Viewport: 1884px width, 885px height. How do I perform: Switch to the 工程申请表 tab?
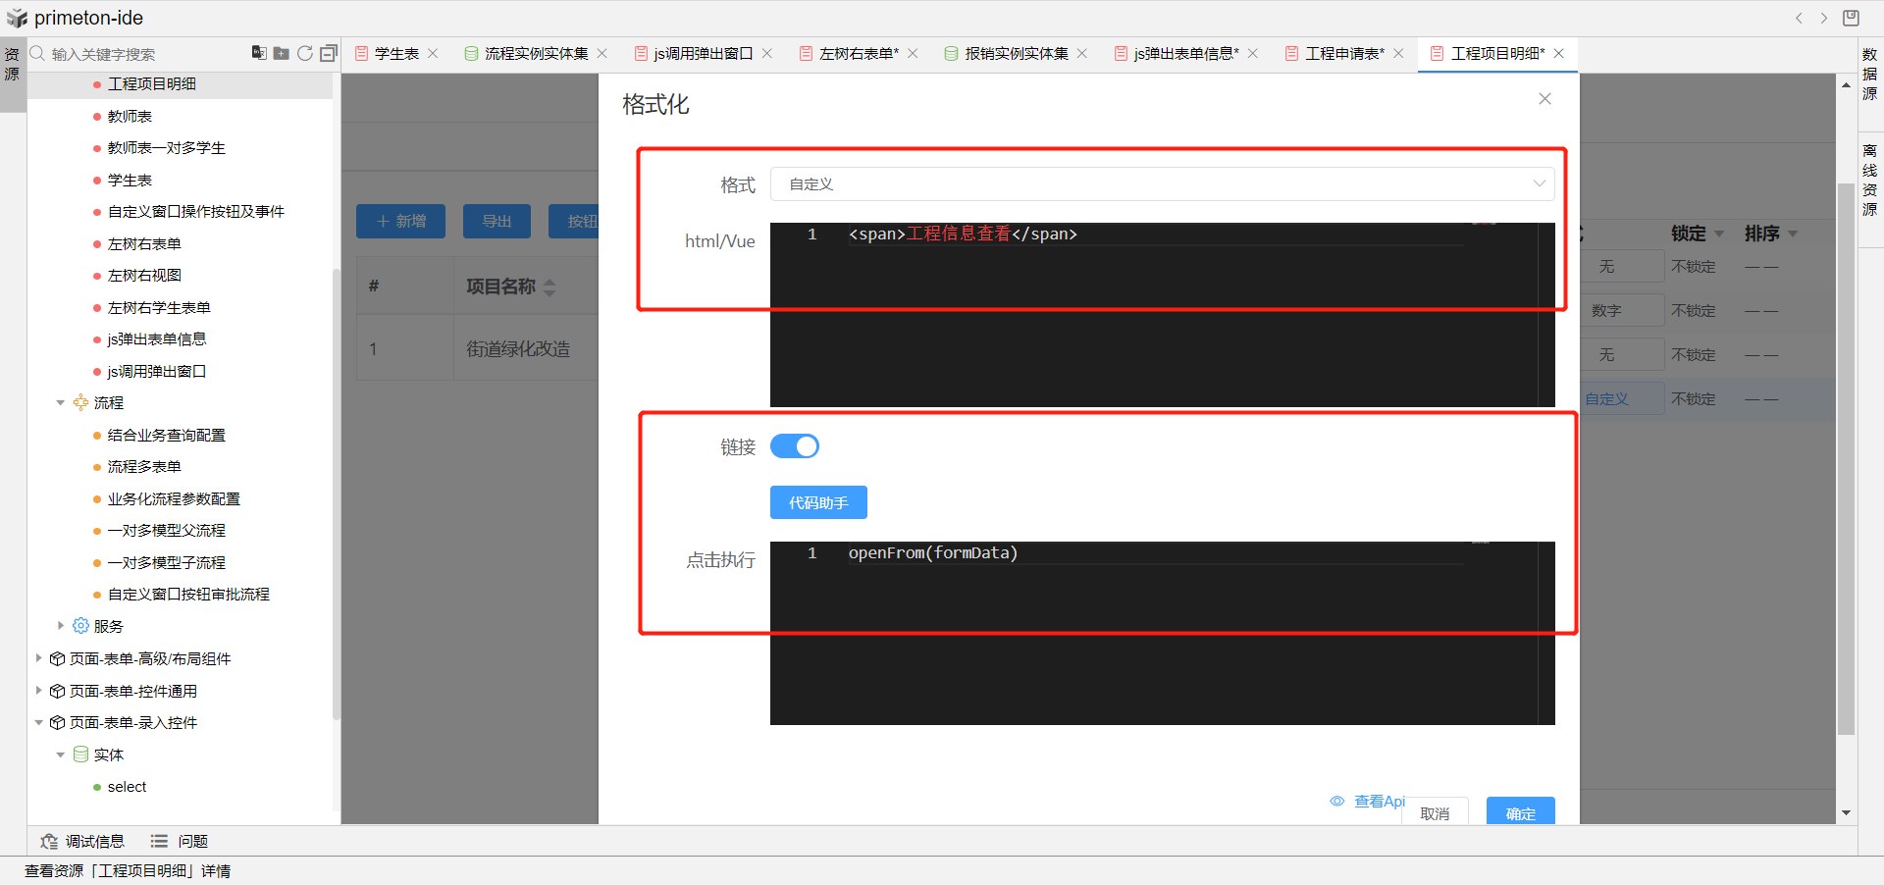pyautogui.click(x=1343, y=53)
